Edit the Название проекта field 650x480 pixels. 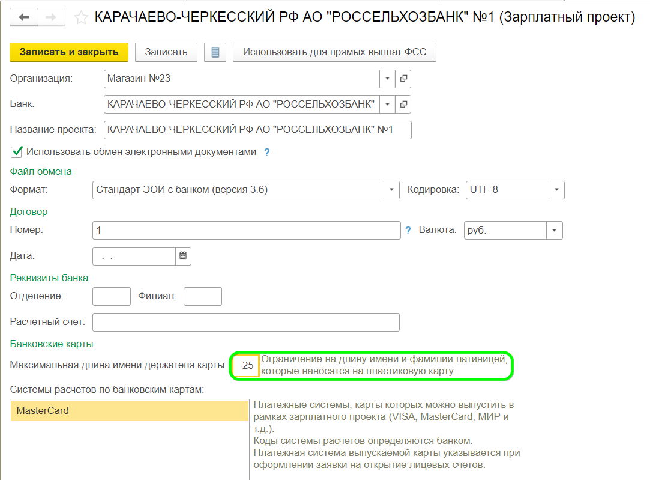pyautogui.click(x=257, y=130)
